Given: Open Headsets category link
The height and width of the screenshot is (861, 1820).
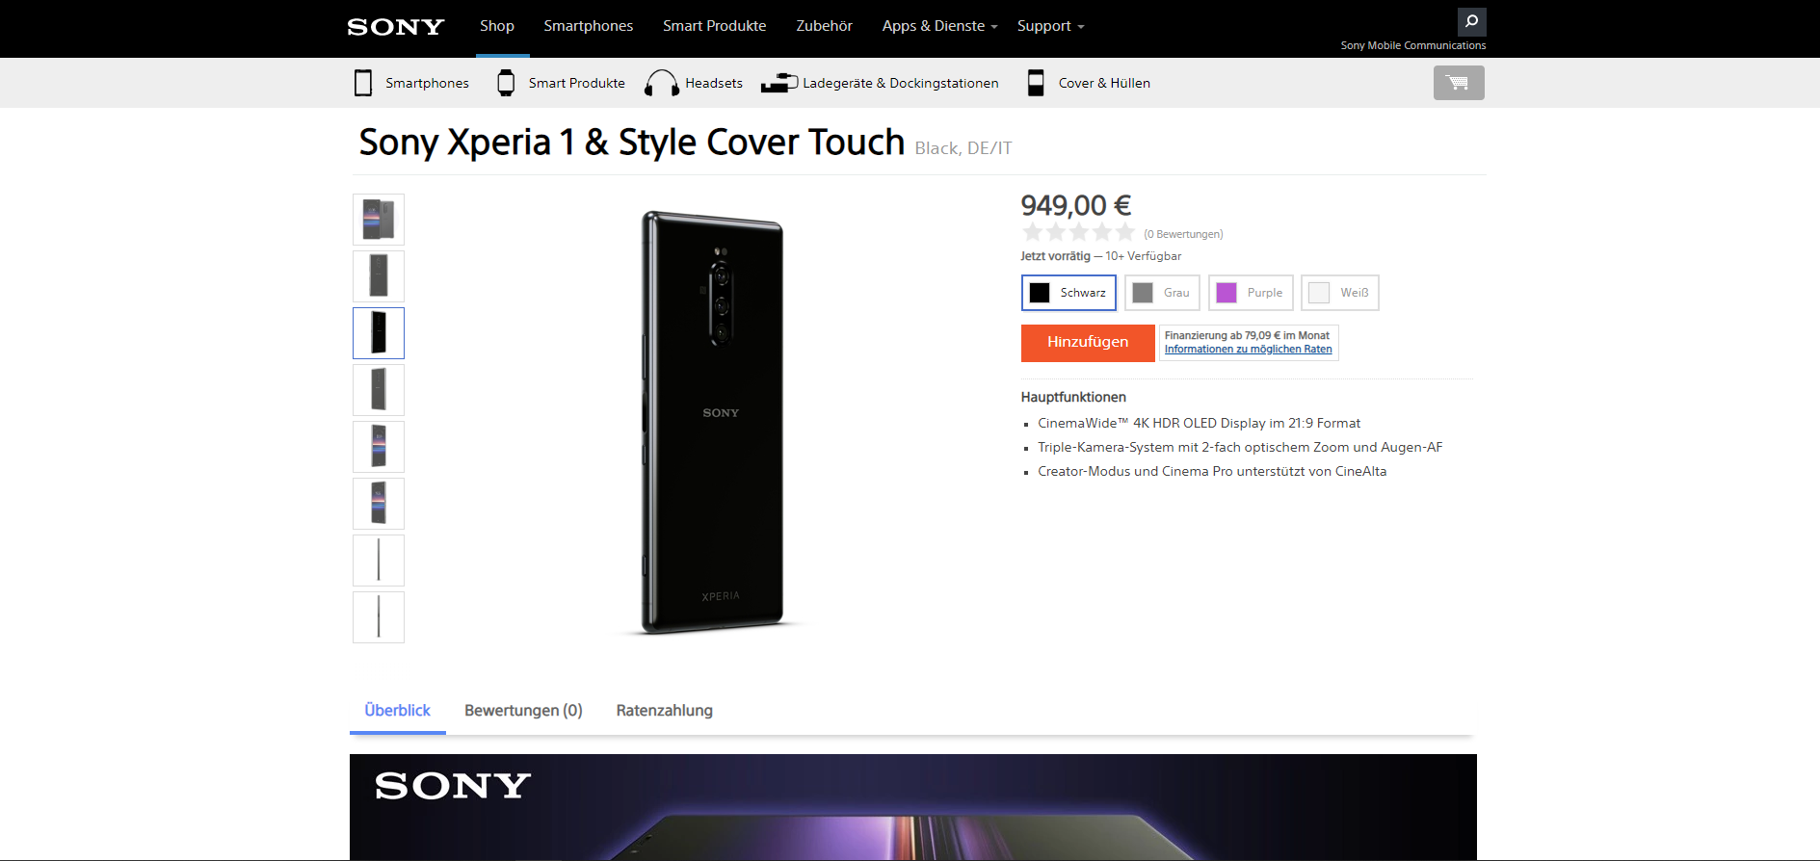Looking at the screenshot, I should pos(714,84).
